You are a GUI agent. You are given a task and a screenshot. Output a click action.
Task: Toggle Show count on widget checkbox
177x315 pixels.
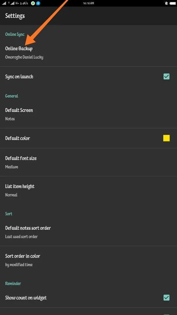(167, 298)
